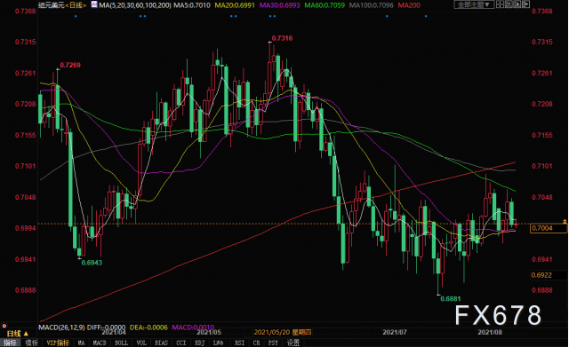Image resolution: width=569 pixels, height=347 pixels.
Task: Select the 指标 tab
Action: (10, 343)
